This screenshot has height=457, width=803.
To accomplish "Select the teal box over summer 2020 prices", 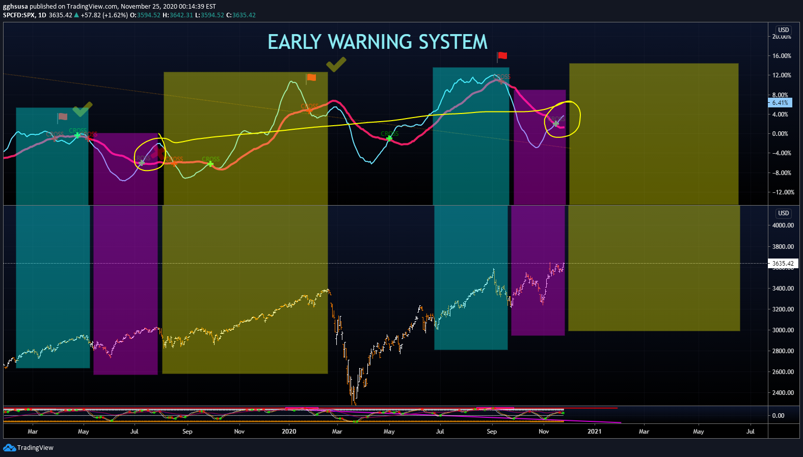I will click(471, 277).
